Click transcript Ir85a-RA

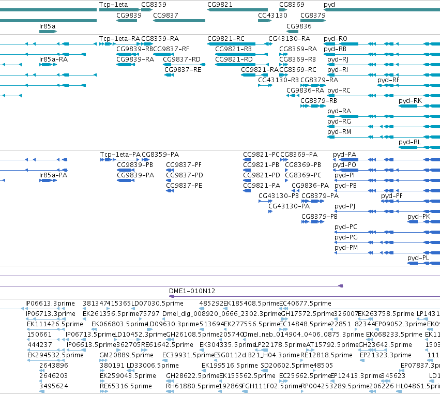coord(53,59)
